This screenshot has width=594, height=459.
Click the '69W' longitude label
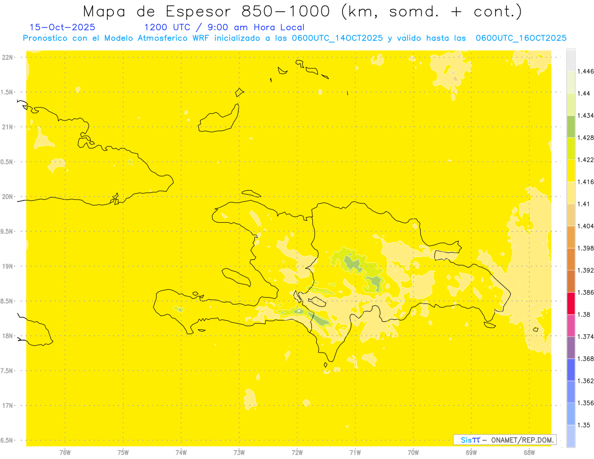click(471, 453)
